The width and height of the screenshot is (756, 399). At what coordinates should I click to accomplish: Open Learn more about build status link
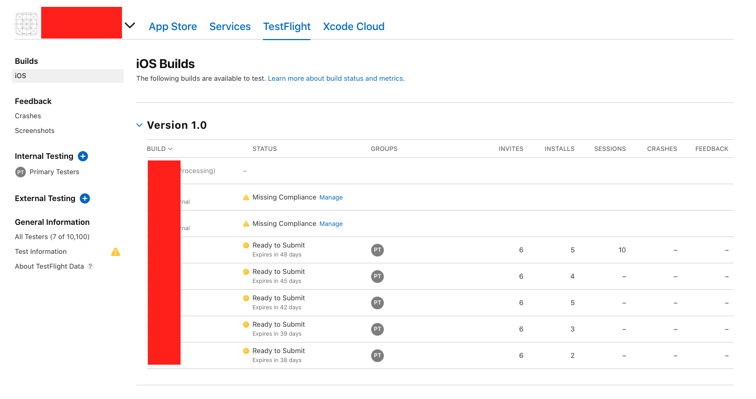[x=335, y=79]
